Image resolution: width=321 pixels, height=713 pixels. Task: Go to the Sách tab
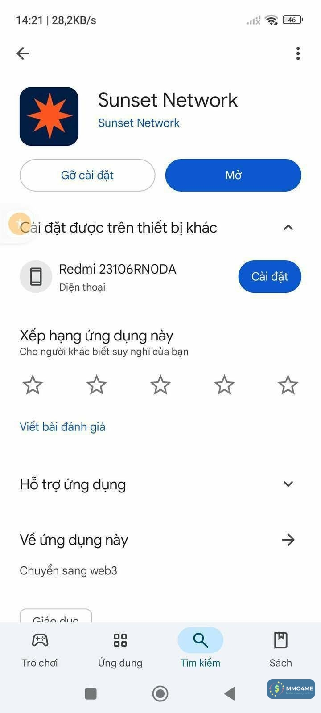(281, 649)
